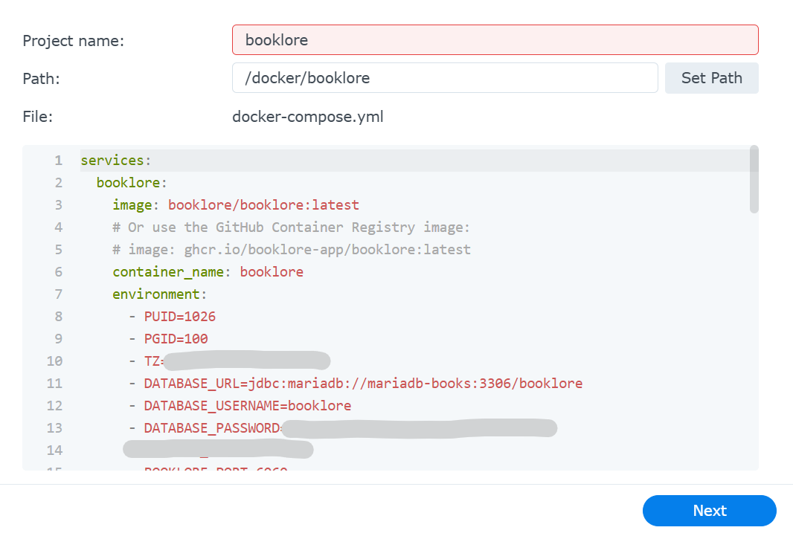Click the GitHub Container Registry comment line
The width and height of the screenshot is (793, 536).
click(292, 227)
